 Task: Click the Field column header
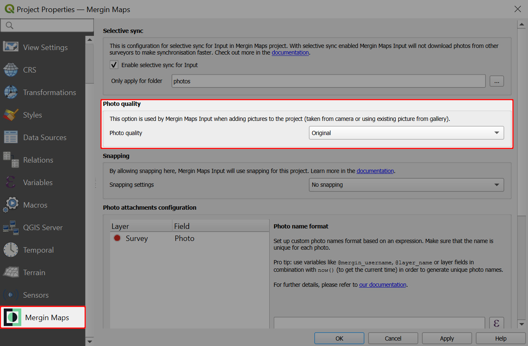tap(221, 226)
